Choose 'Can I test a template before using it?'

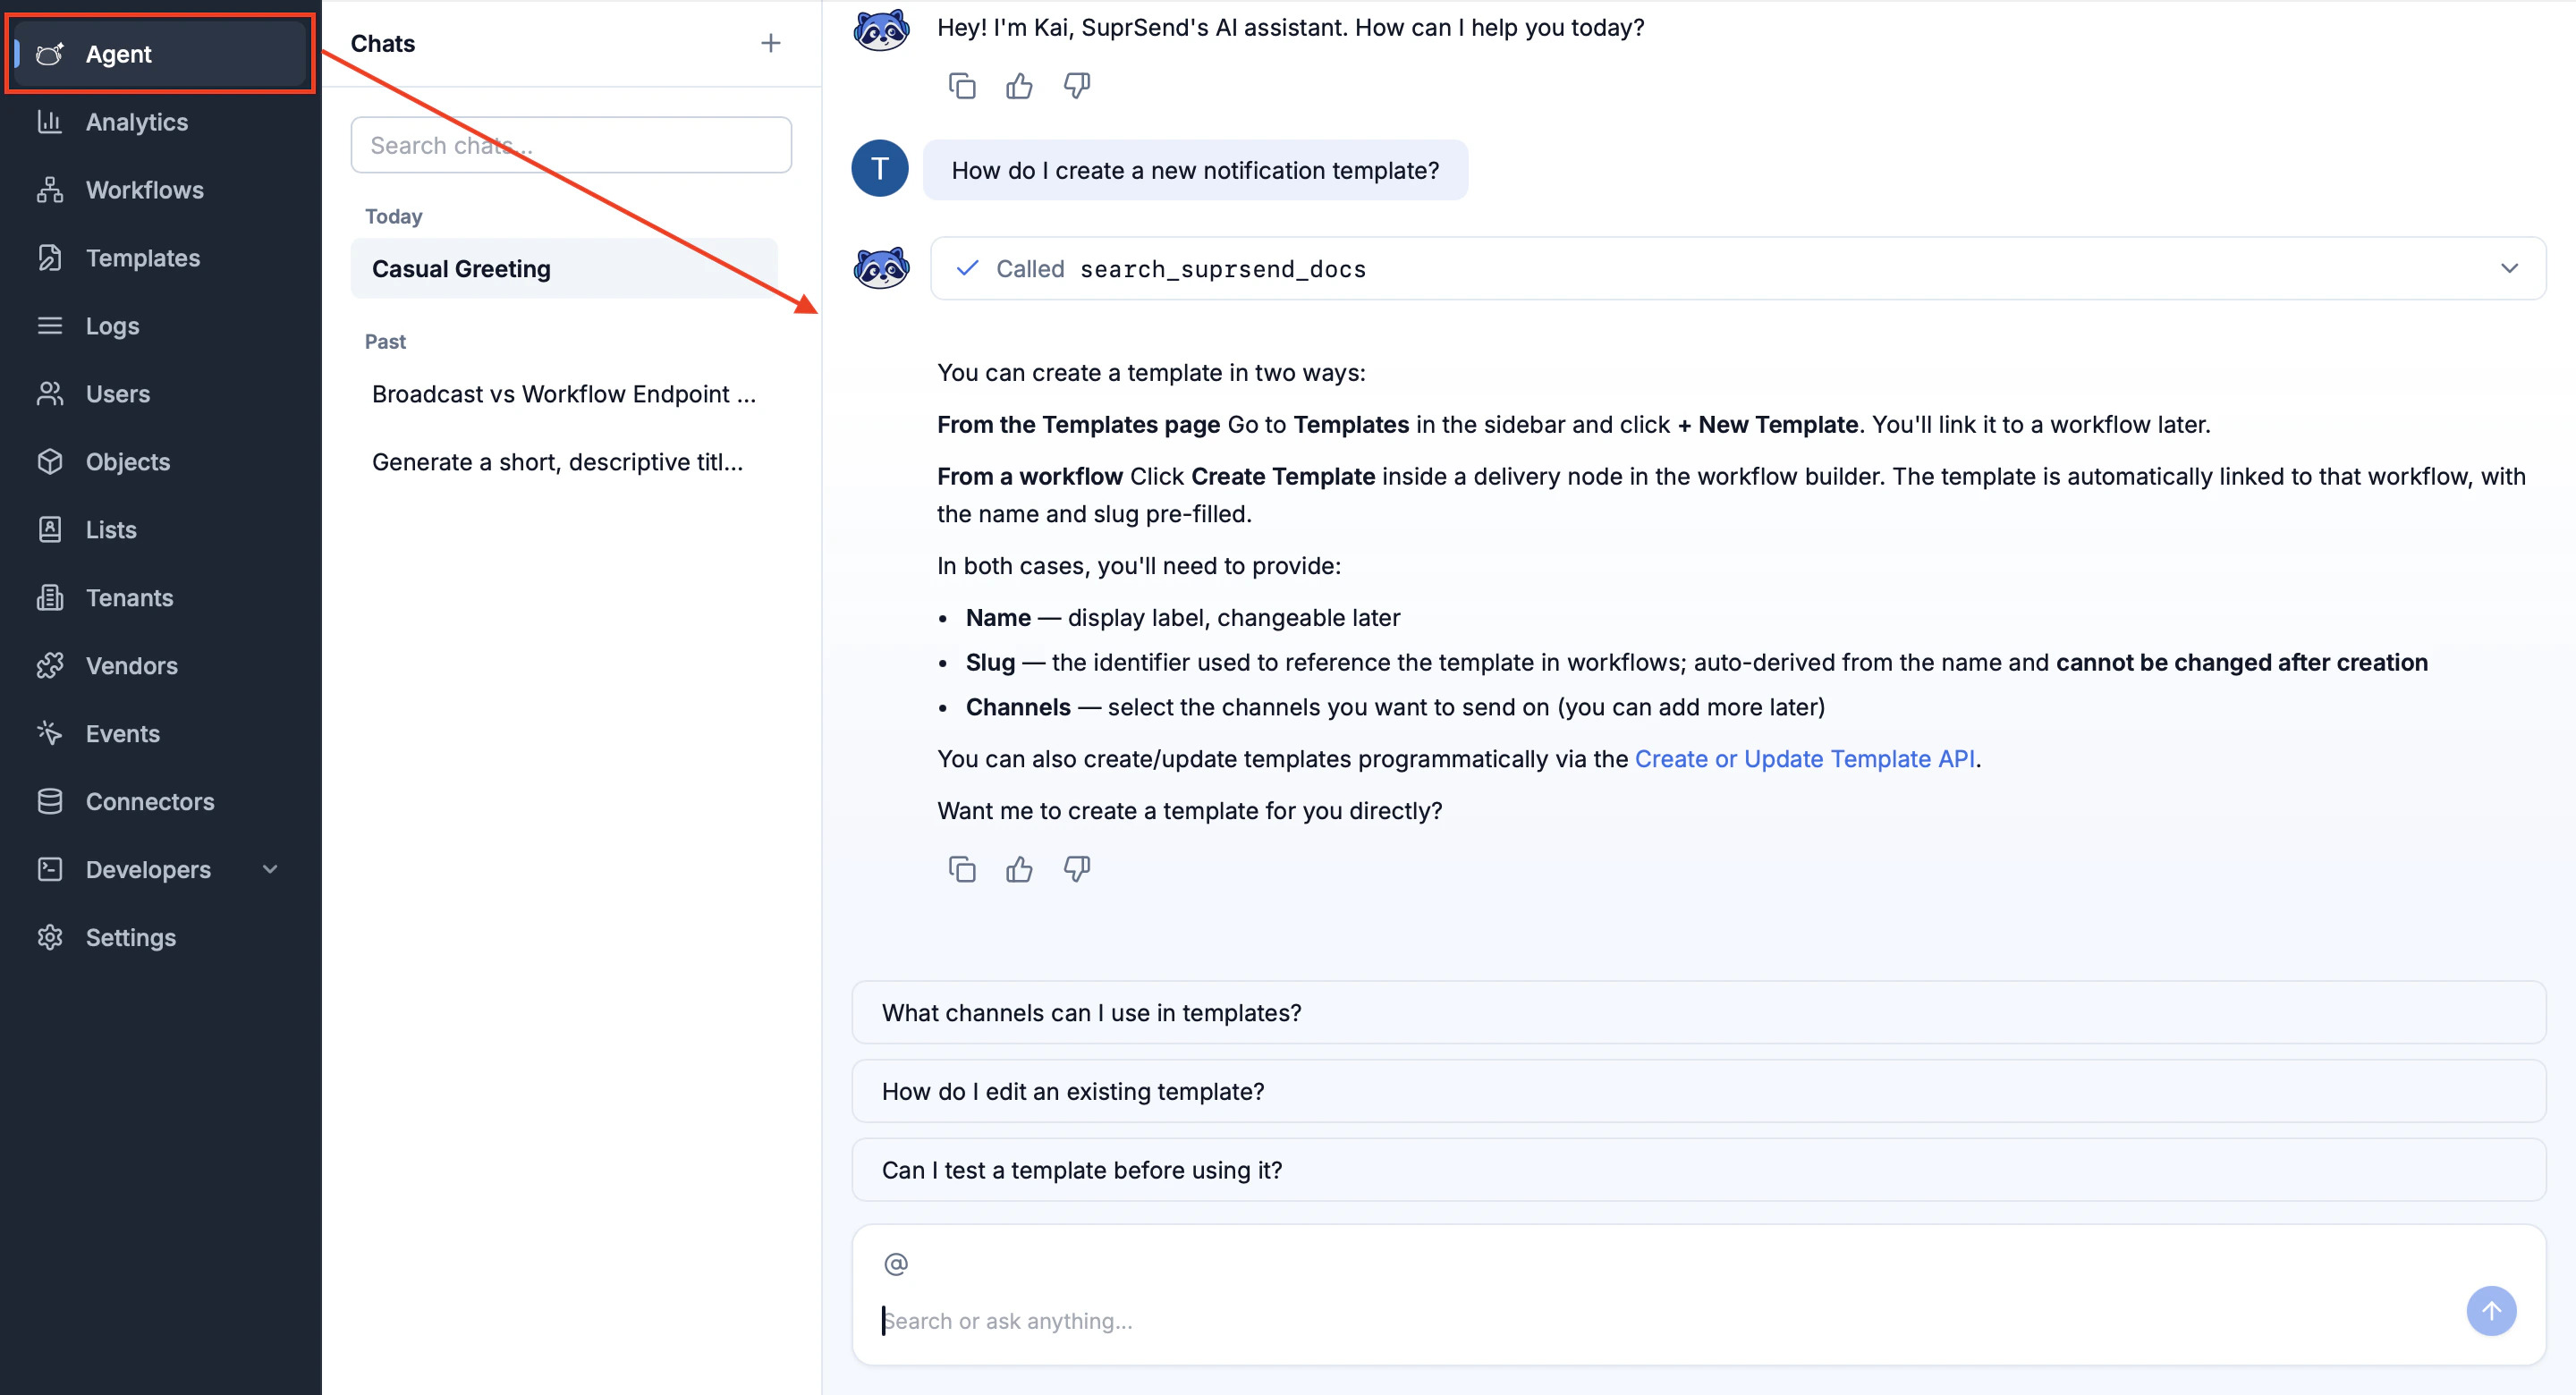1698,1170
